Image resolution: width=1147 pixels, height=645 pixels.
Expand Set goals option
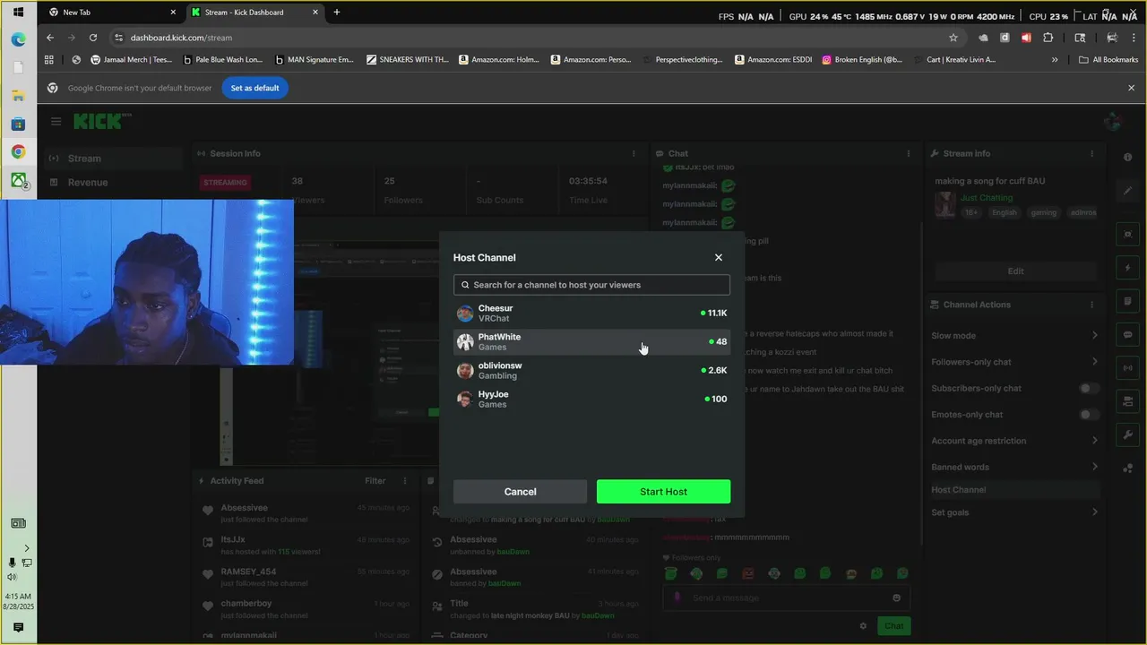pyautogui.click(x=1014, y=512)
